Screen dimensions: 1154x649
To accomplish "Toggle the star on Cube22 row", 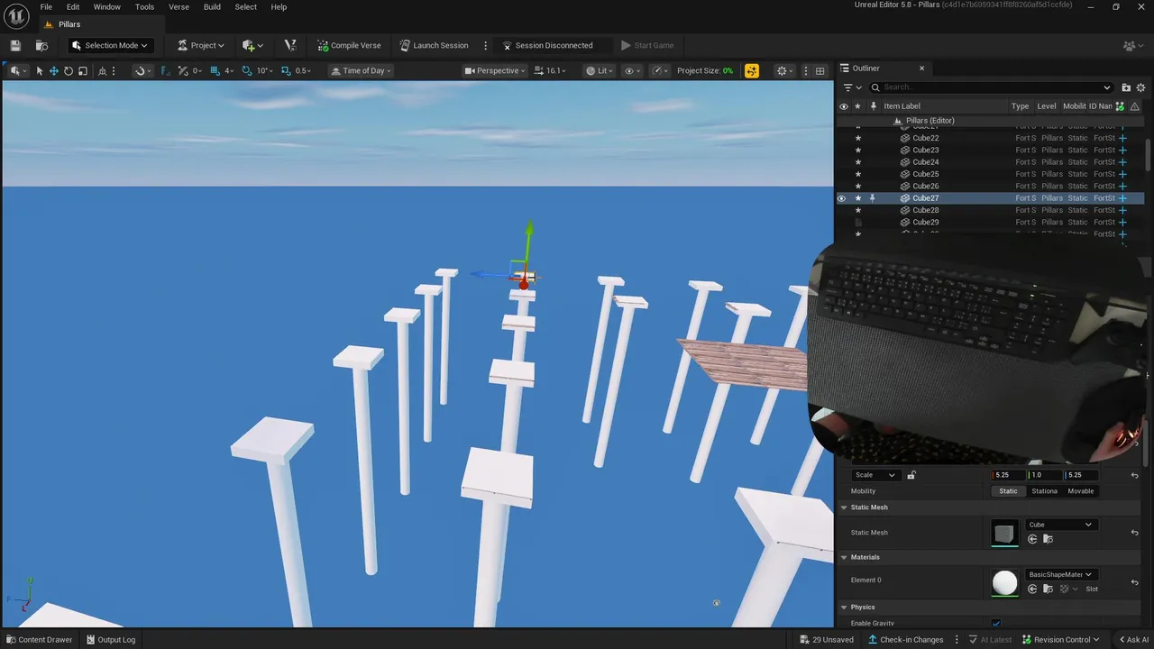I will [x=857, y=138].
